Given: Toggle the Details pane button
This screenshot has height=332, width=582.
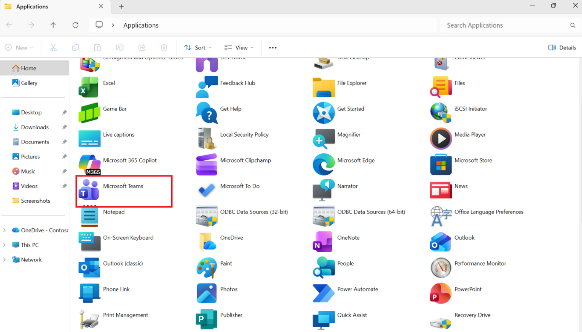Looking at the screenshot, I should 562,47.
